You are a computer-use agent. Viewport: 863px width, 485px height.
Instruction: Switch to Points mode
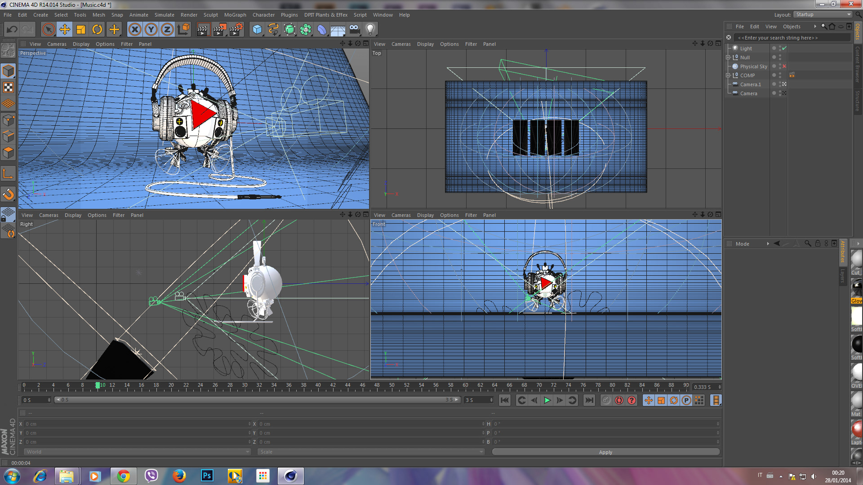(8, 120)
